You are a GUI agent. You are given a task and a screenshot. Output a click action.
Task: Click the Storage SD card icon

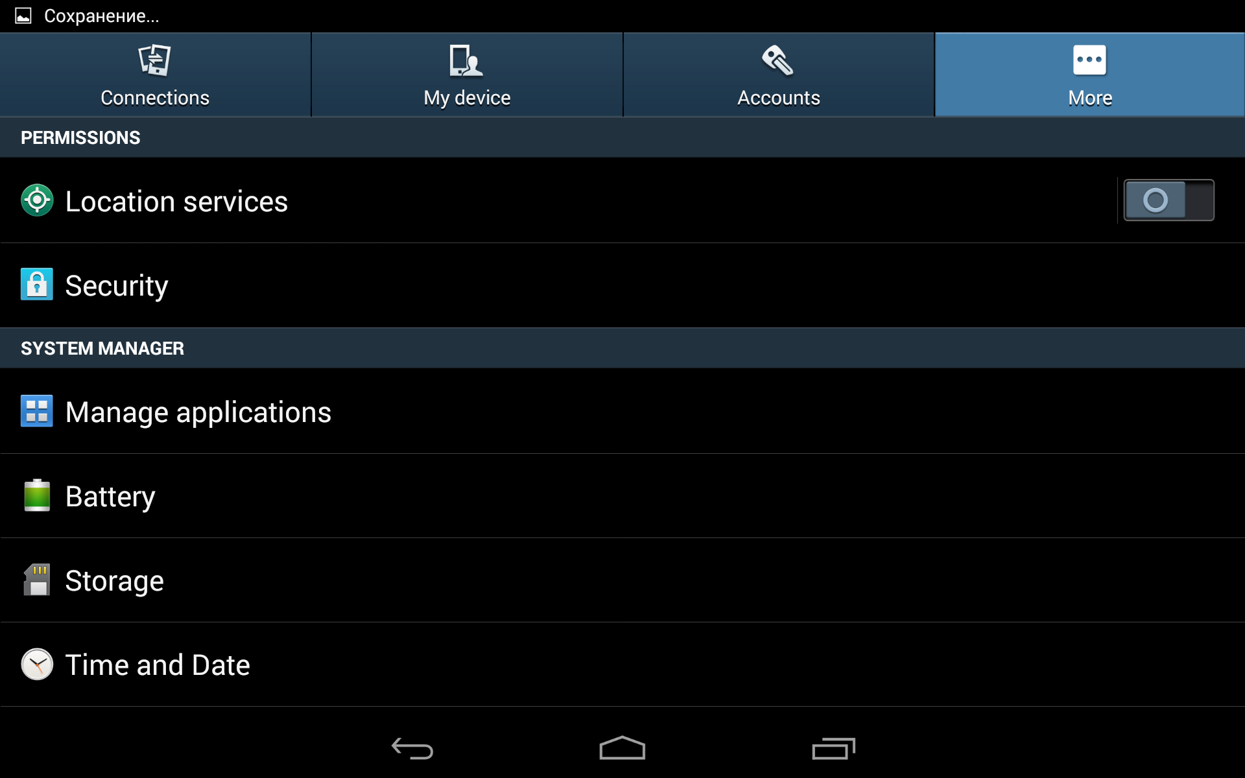pos(37,580)
